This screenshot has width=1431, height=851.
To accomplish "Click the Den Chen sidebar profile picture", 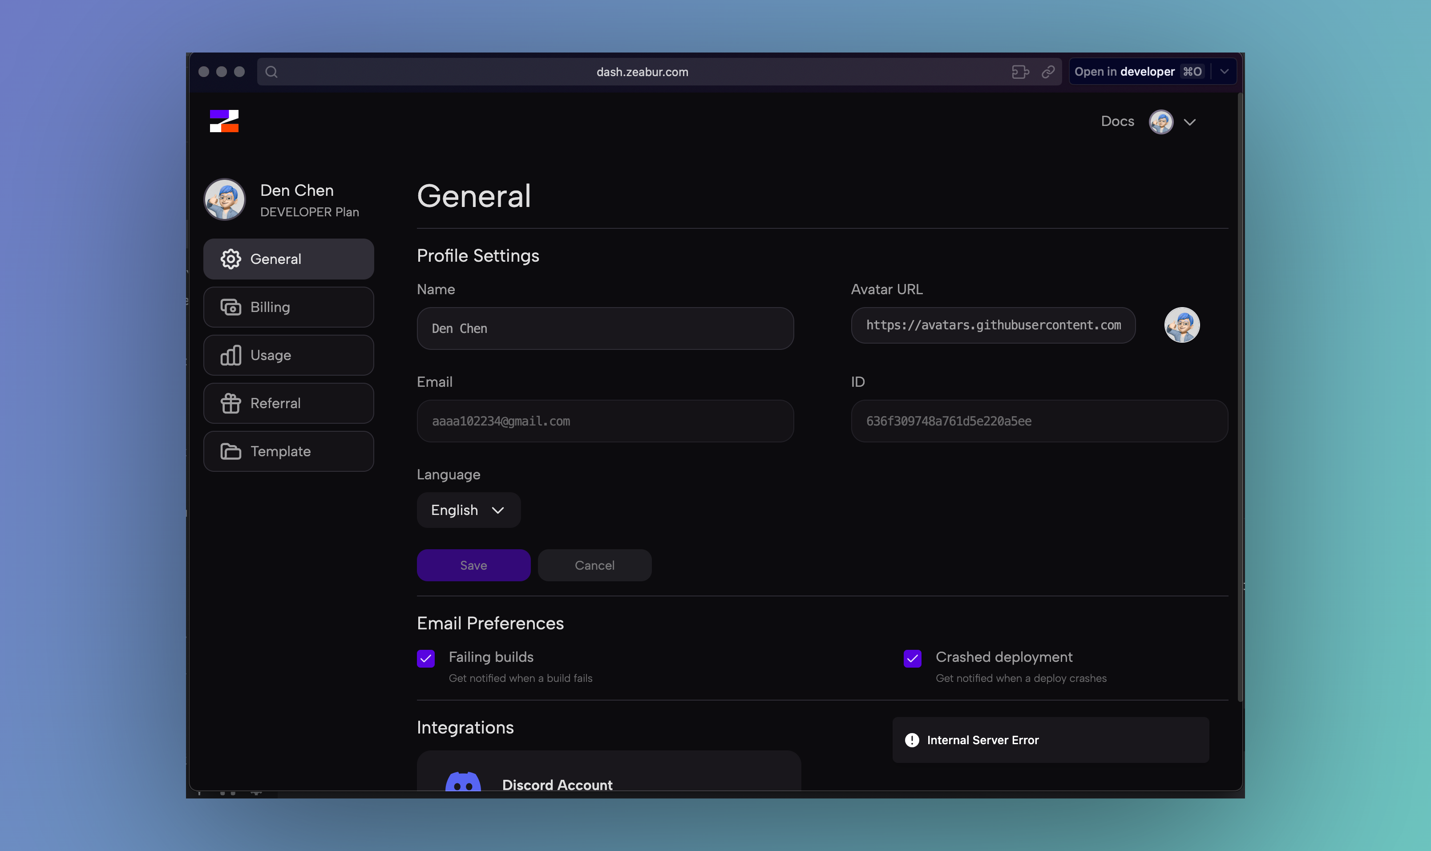I will pyautogui.click(x=225, y=199).
